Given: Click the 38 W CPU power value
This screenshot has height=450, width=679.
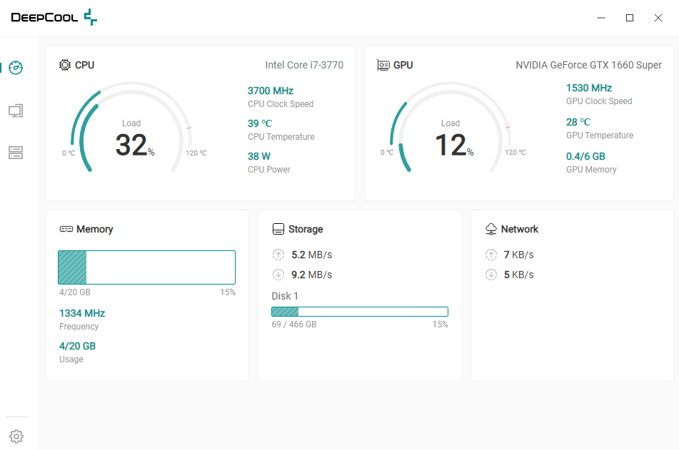Looking at the screenshot, I should tap(259, 156).
